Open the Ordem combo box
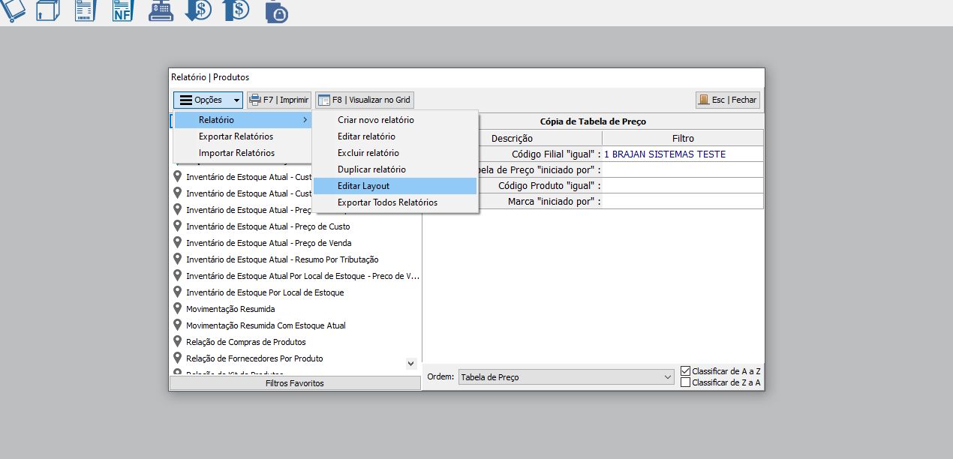The width and height of the screenshot is (953, 459). [566, 377]
